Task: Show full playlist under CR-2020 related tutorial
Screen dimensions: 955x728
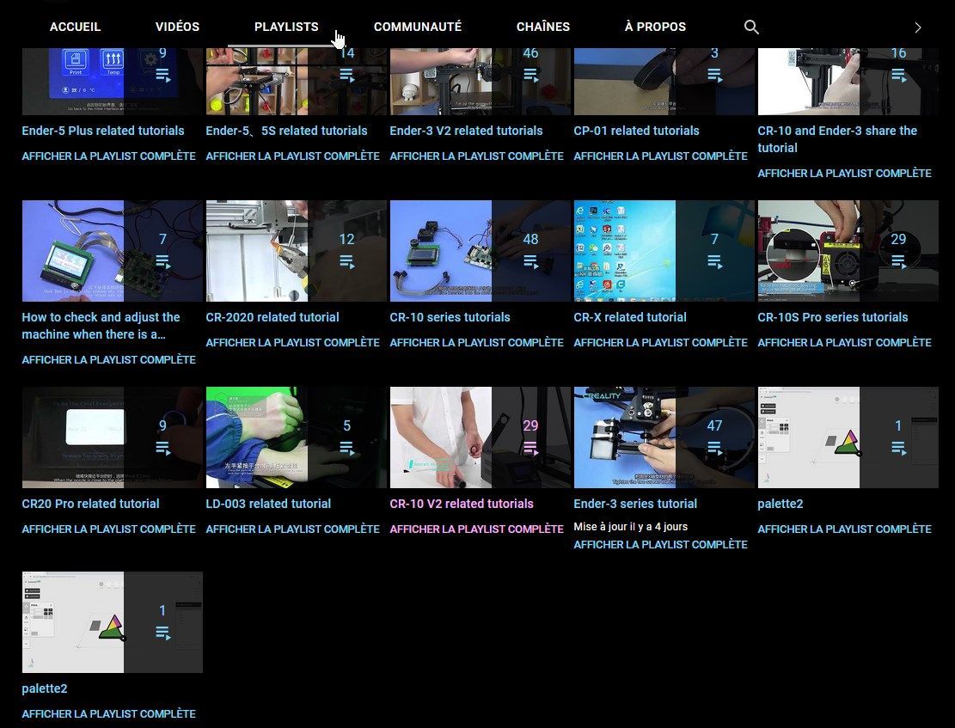Action: (x=292, y=342)
